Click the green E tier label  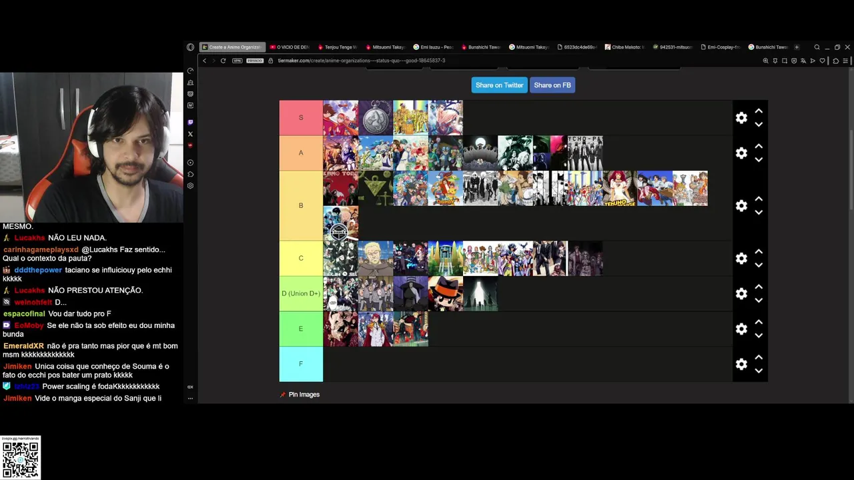click(301, 329)
